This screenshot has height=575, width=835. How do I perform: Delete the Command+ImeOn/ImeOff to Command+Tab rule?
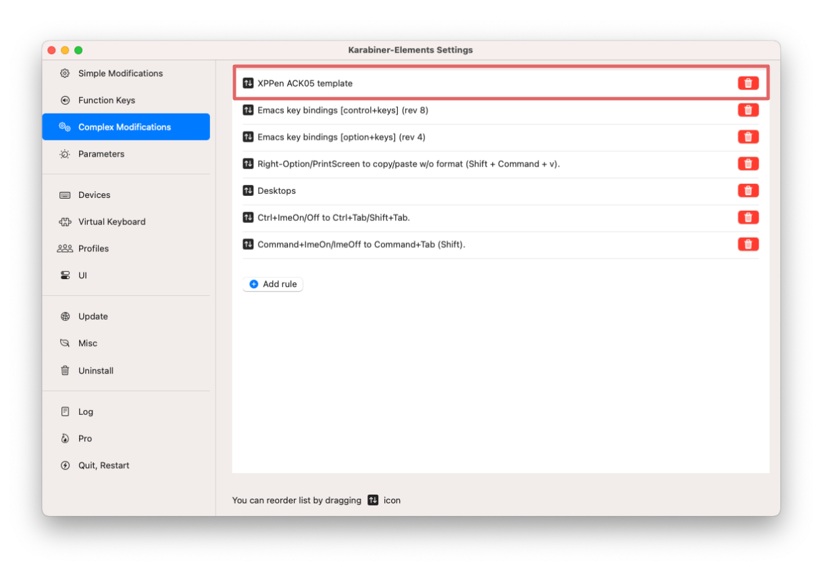coord(748,245)
